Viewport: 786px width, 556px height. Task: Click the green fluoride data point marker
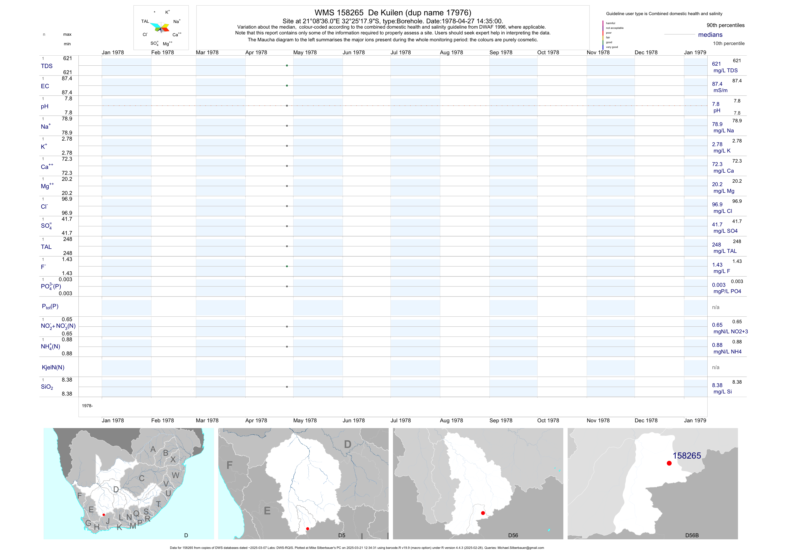point(287,266)
